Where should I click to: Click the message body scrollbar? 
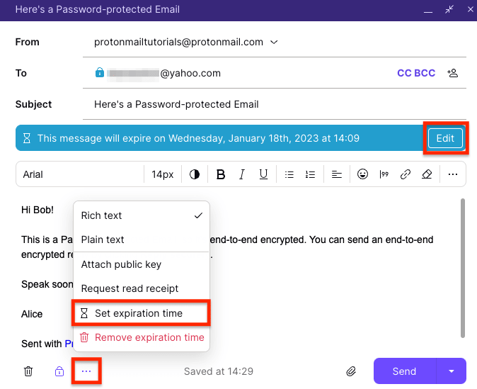pos(463,268)
